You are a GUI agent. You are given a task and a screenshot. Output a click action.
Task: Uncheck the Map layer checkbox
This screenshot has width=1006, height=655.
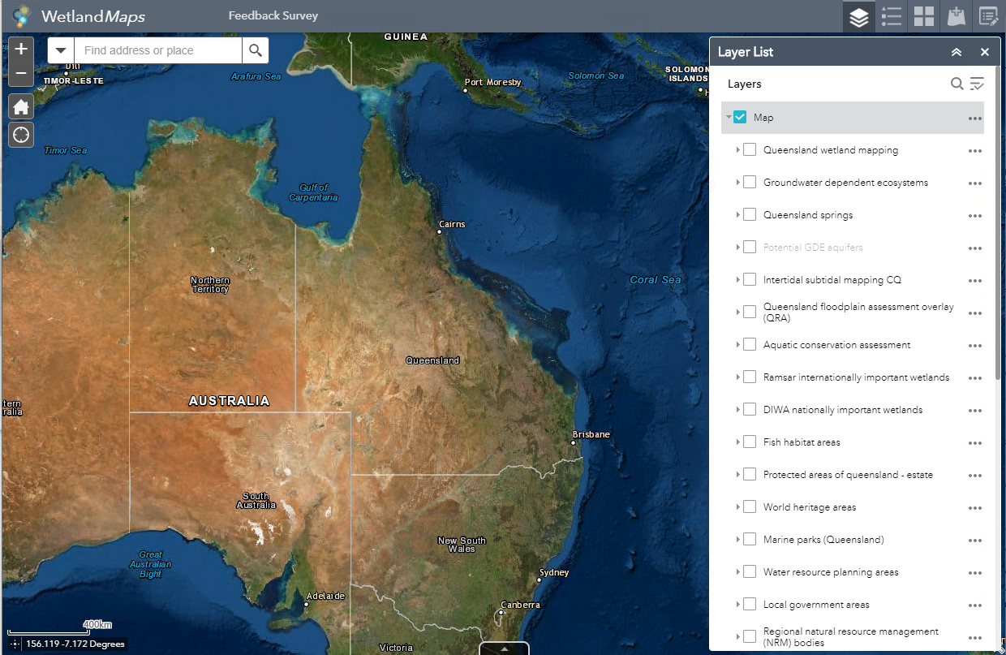(740, 118)
